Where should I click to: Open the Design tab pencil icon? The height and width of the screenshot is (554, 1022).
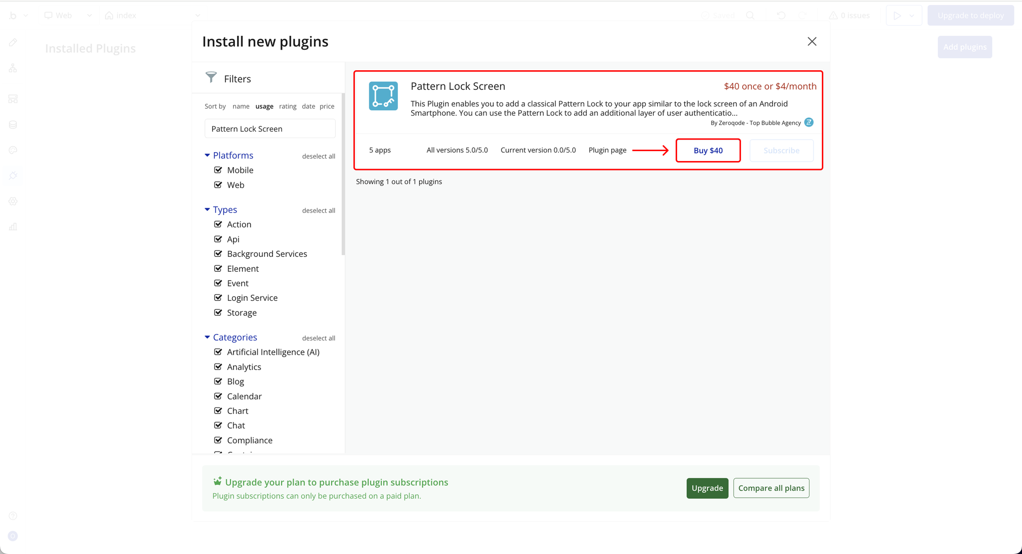pyautogui.click(x=13, y=42)
